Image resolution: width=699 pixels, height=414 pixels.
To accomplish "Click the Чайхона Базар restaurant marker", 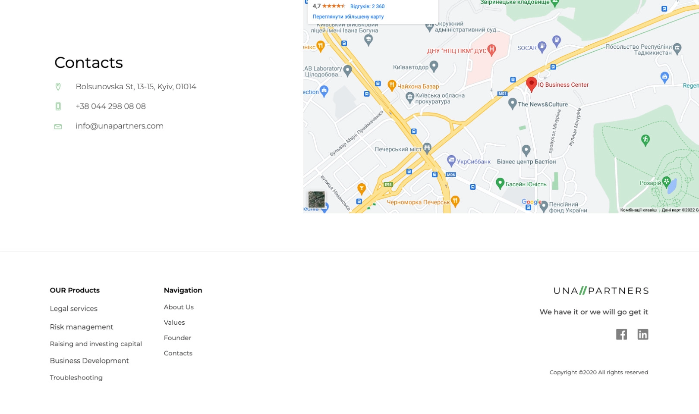I will tap(392, 85).
